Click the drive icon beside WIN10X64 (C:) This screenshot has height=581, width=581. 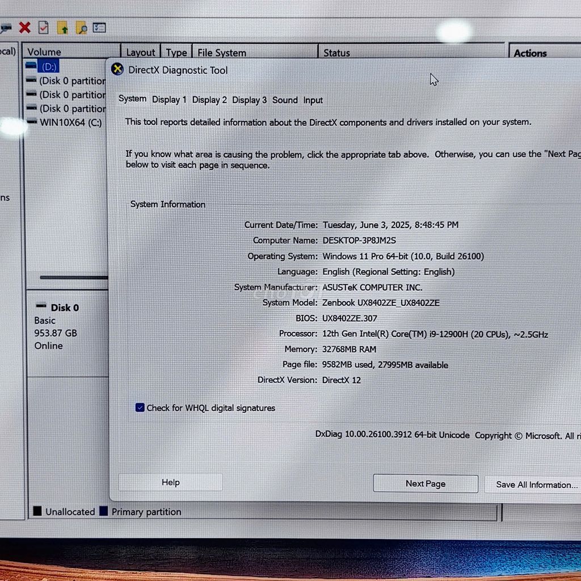(x=32, y=121)
